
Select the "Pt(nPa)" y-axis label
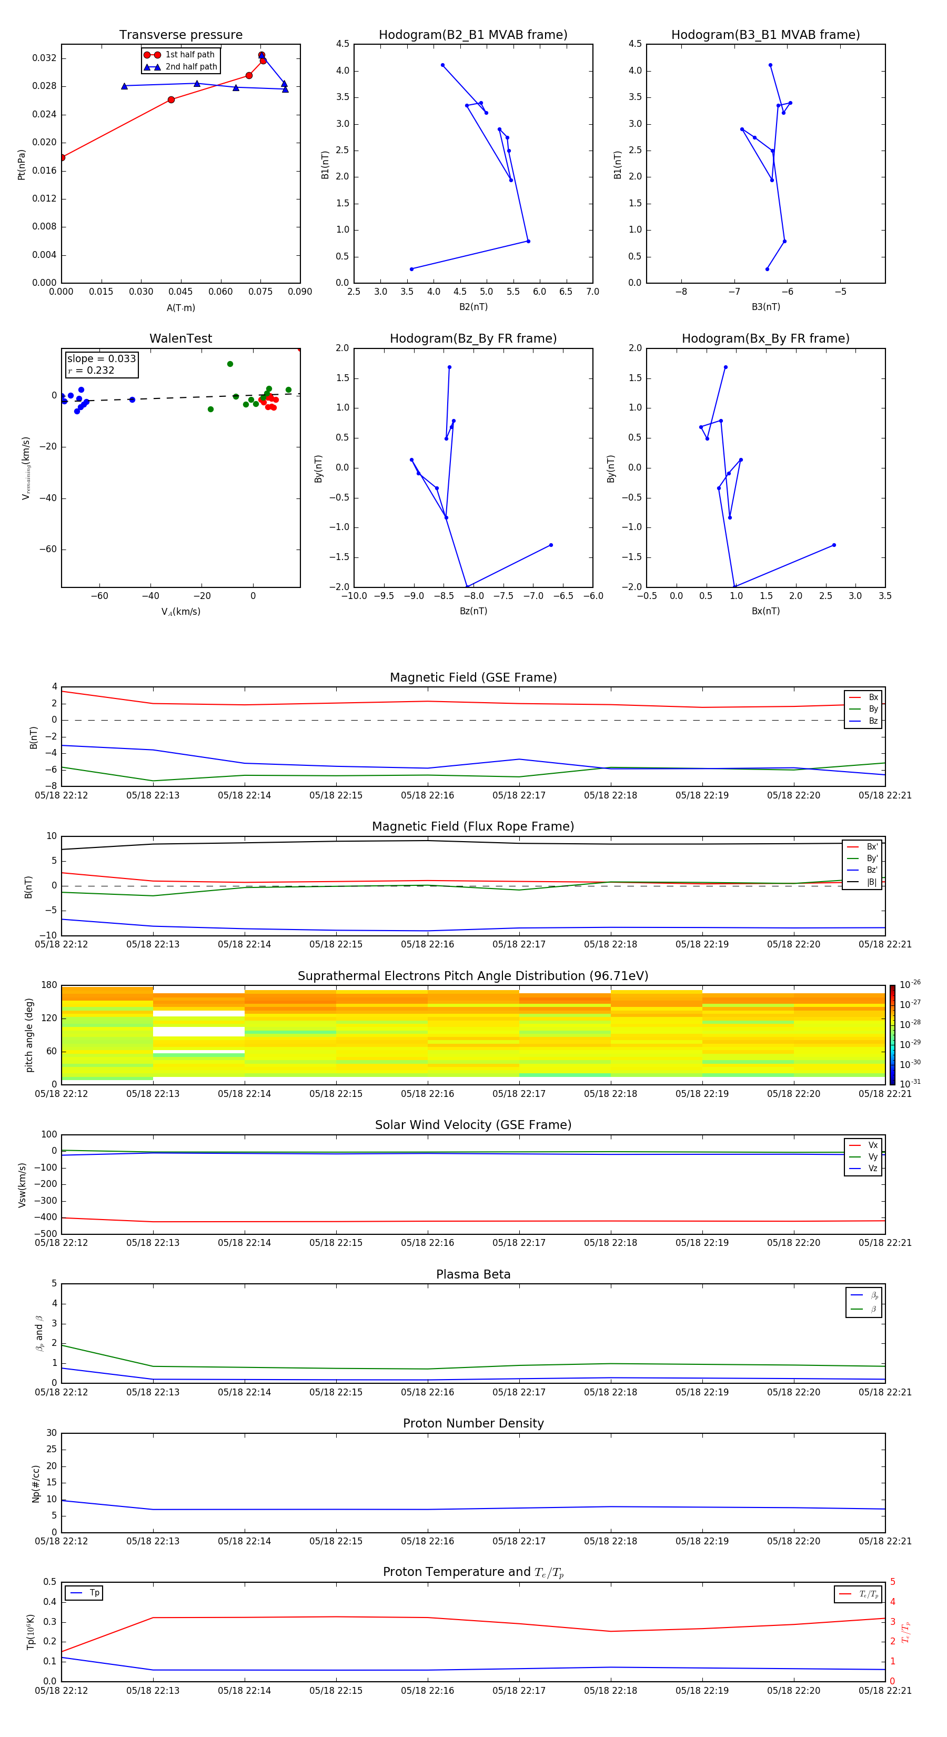coord(21,165)
